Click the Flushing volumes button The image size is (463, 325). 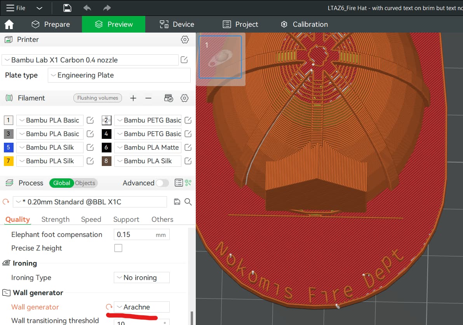click(x=98, y=98)
